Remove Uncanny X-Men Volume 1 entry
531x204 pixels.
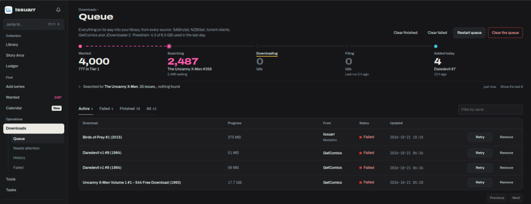click(506, 182)
